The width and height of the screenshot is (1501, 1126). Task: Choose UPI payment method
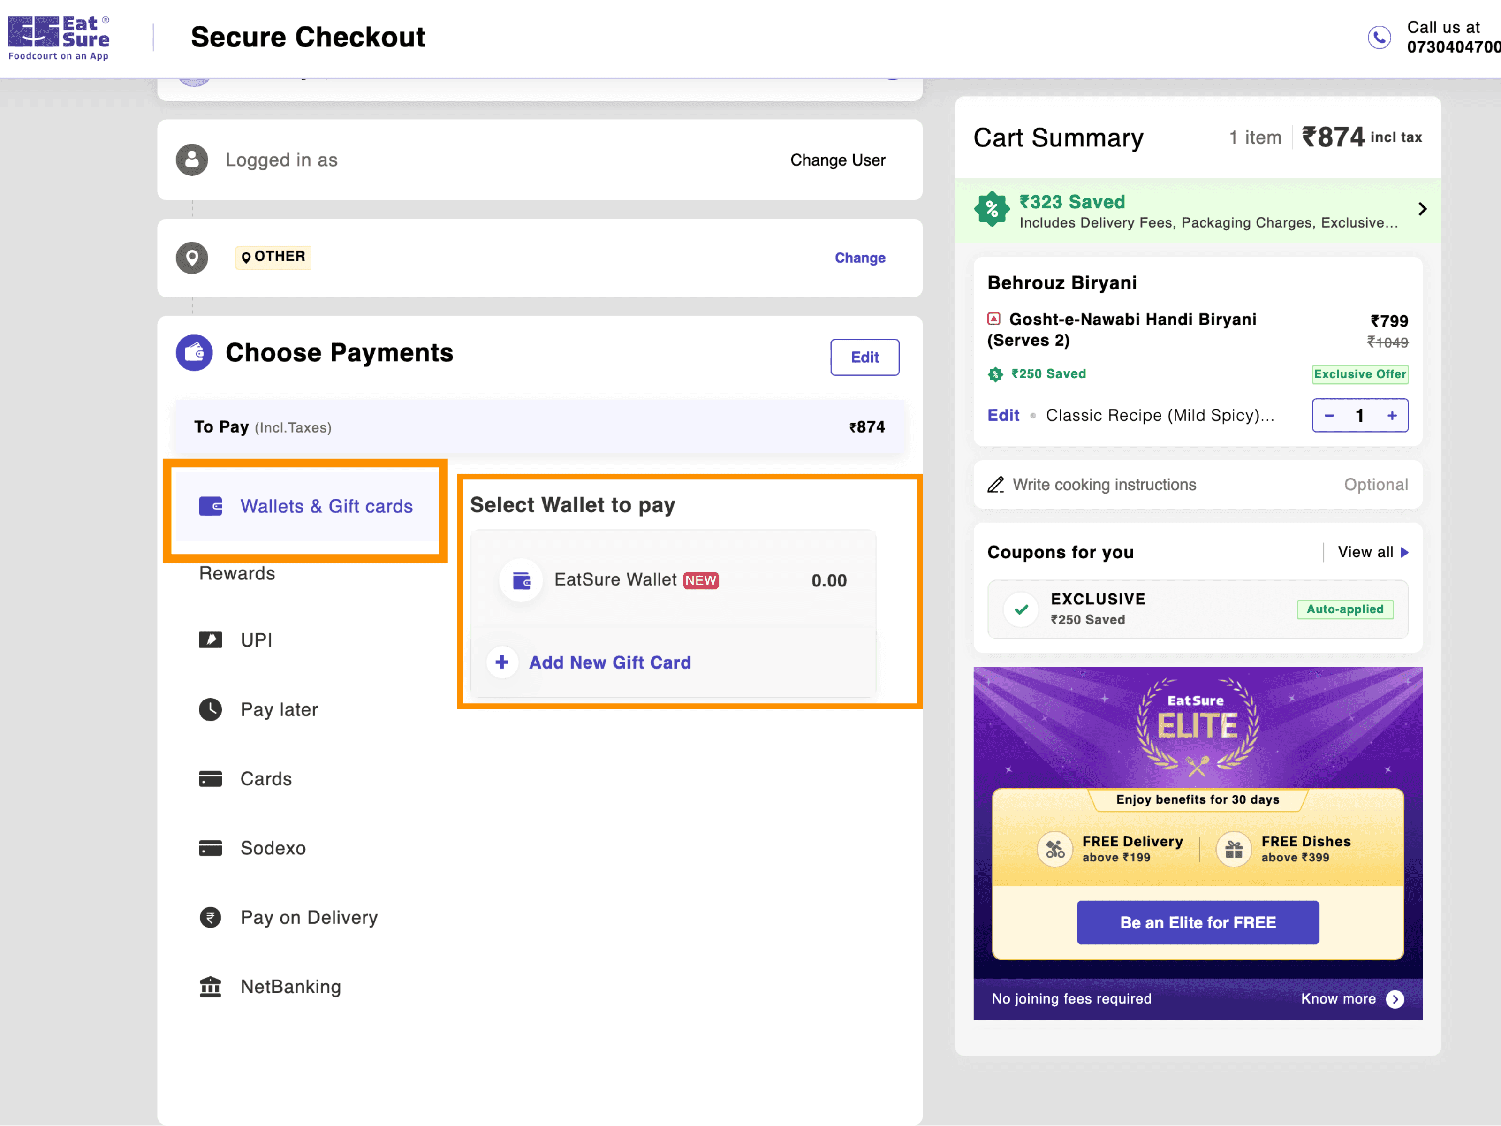point(257,640)
